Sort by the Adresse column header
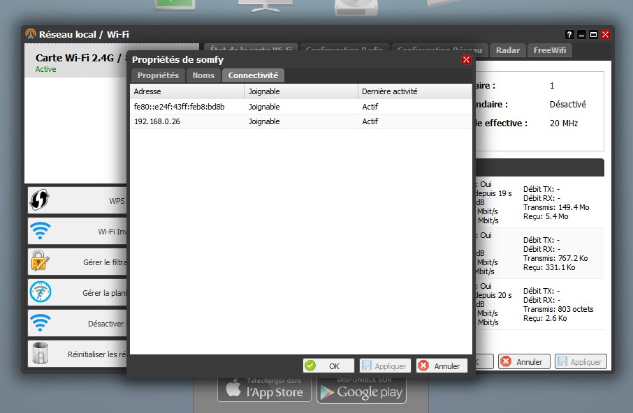The width and height of the screenshot is (633, 413). (187, 91)
